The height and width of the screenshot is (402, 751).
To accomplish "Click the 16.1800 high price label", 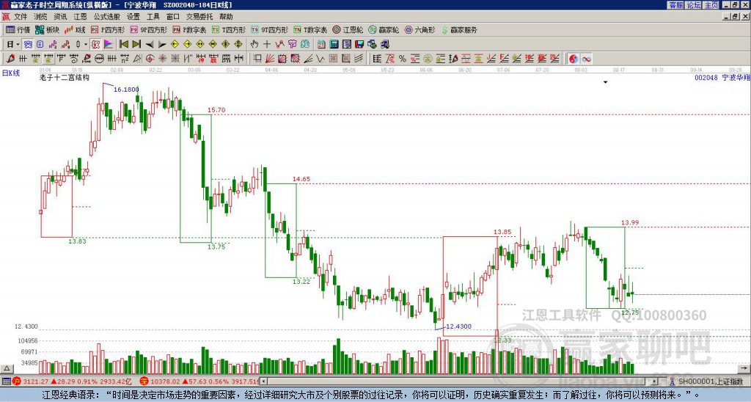I will 126,89.
